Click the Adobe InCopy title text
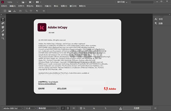 tap(58, 27)
